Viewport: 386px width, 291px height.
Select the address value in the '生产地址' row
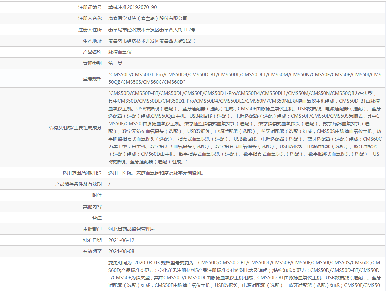point(152,41)
